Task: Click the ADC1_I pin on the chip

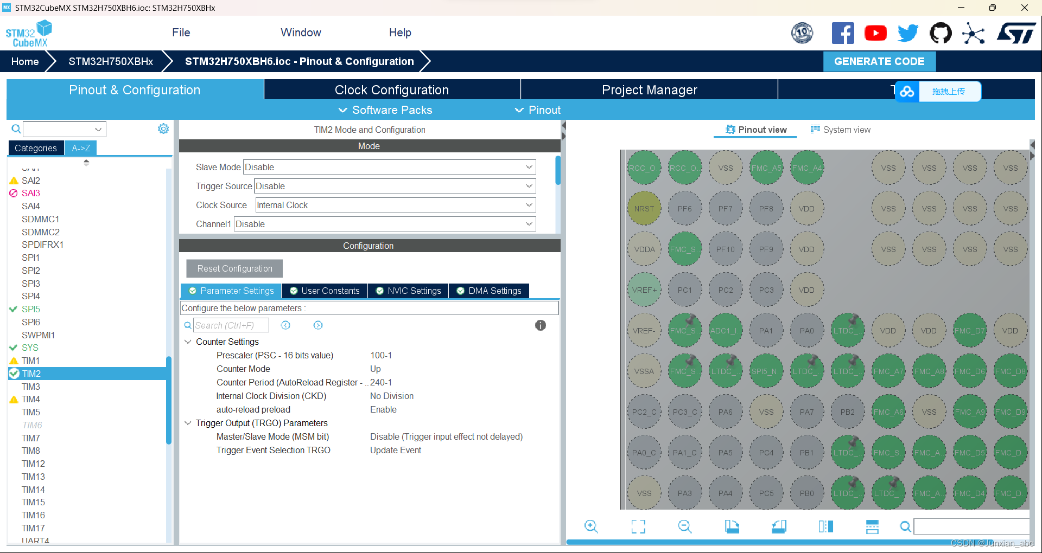Action: coord(726,331)
